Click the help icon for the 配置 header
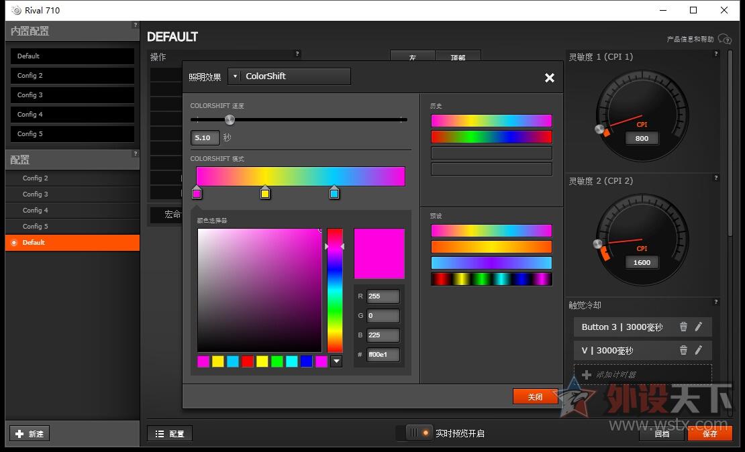 136,154
